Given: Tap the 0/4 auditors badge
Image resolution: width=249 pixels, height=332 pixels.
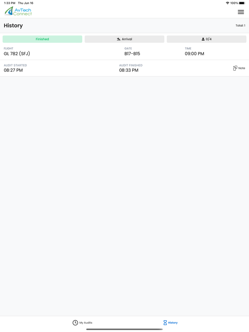Looking at the screenshot, I should pyautogui.click(x=207, y=39).
